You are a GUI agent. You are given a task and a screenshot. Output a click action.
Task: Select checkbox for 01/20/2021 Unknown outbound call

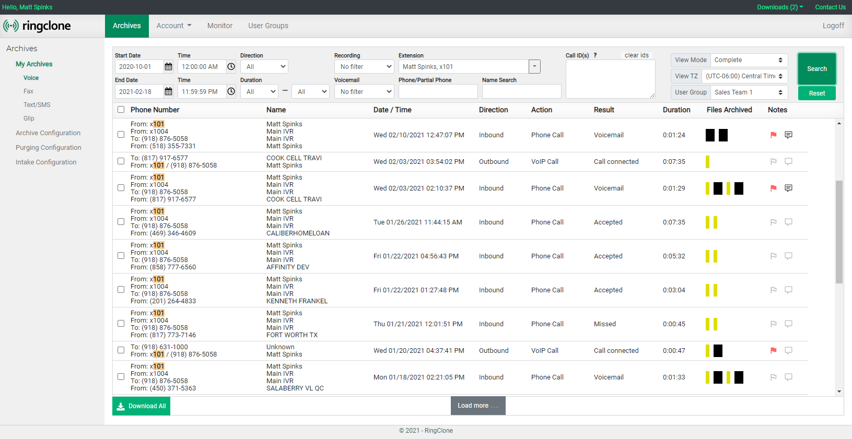coord(121,350)
